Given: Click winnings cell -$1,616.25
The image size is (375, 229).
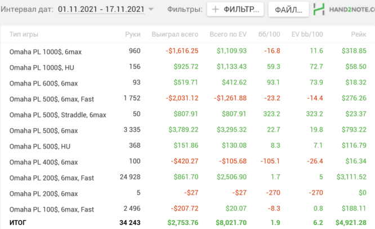Looking at the screenshot, I should [x=182, y=51].
